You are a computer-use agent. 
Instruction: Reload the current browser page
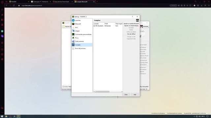pyautogui.click(x=14, y=6)
